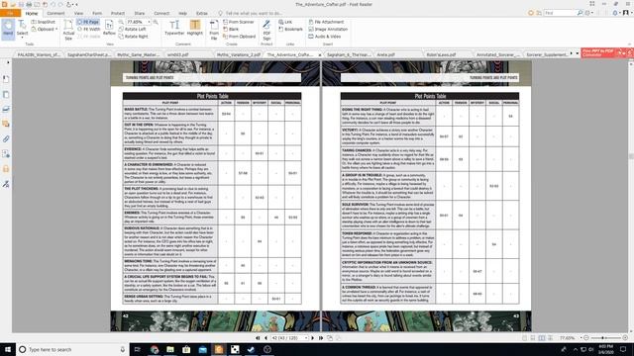Screen dimensions: 634x356
Task: Open the File menu
Action: (10, 13)
